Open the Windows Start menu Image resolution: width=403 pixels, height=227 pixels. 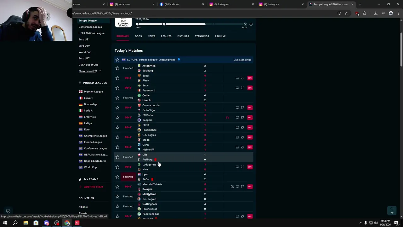tap(5, 223)
